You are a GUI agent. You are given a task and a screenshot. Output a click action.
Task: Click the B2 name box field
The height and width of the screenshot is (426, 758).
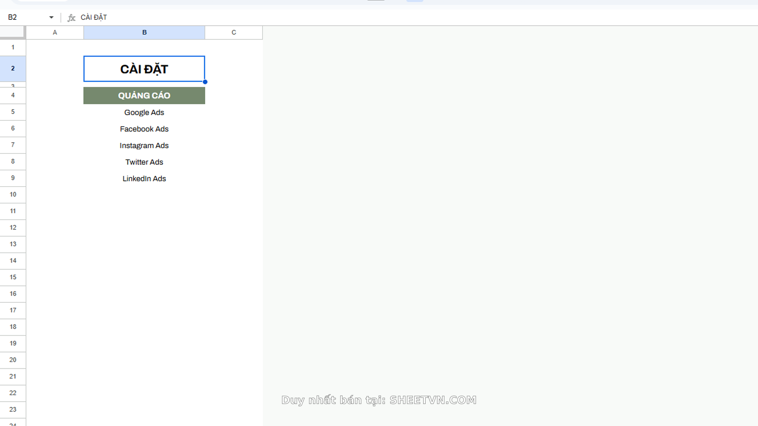pyautogui.click(x=24, y=17)
